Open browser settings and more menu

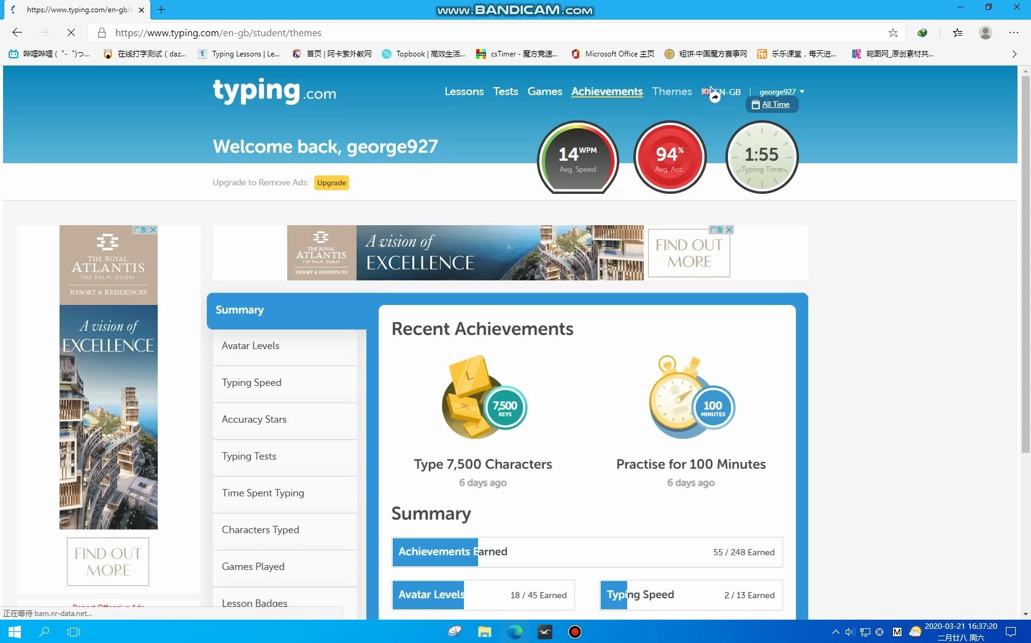coord(1014,33)
